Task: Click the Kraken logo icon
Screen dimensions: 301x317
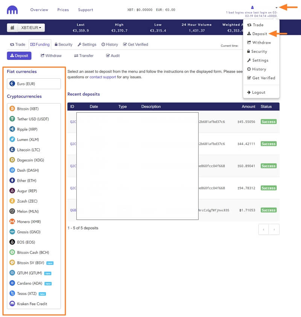Action: click(12, 10)
